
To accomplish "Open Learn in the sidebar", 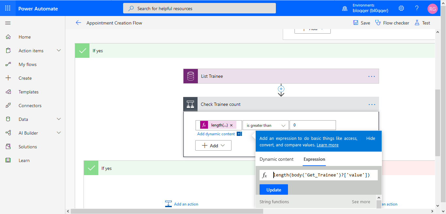I will pyautogui.click(x=24, y=160).
